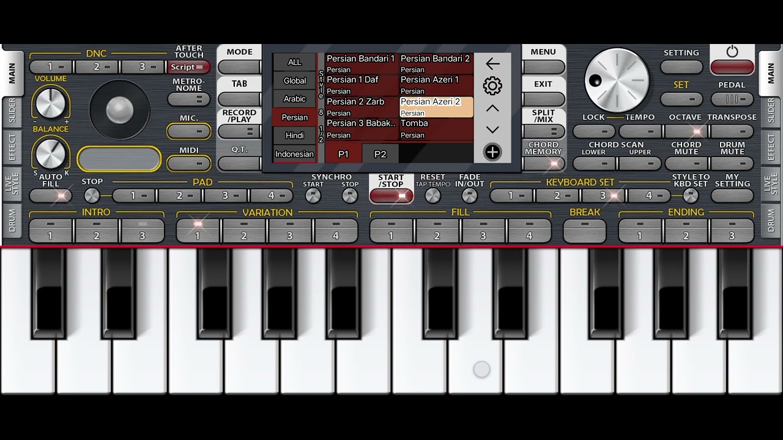Trigger Intro 2
The height and width of the screenshot is (440, 783).
(x=97, y=230)
